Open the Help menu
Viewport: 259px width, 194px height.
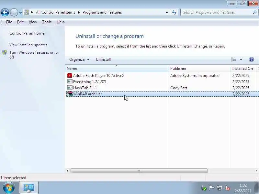(x=61, y=22)
